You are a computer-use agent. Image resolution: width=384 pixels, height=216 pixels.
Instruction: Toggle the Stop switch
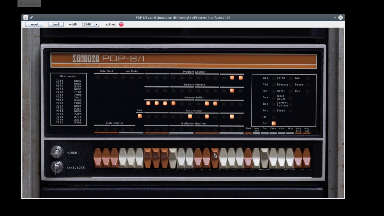pos(290,158)
